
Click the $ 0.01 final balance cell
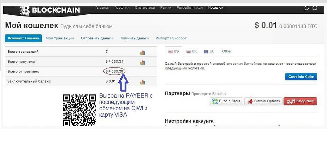click(x=111, y=81)
